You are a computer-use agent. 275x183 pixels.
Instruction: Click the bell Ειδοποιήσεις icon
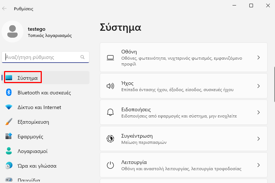point(110,112)
